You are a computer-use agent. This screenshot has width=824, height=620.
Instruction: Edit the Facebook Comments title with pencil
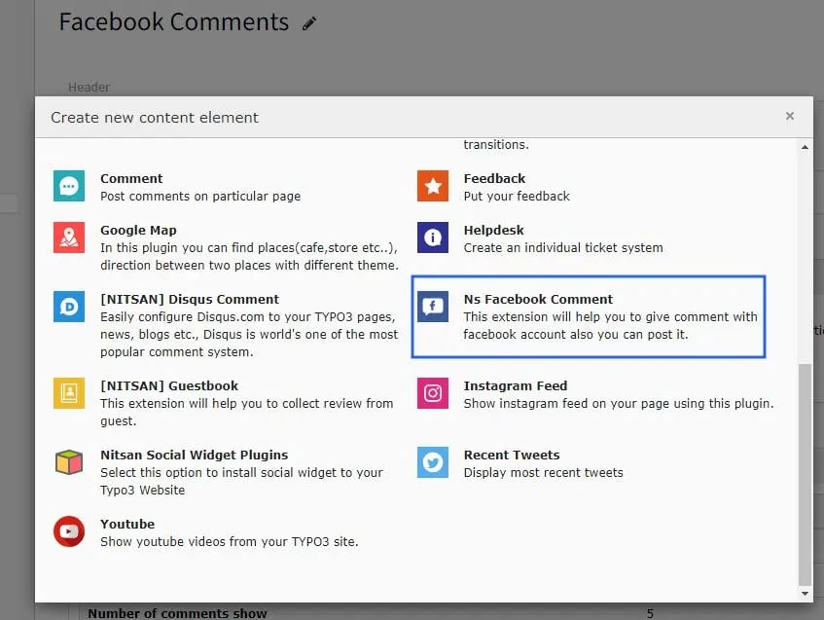click(309, 23)
